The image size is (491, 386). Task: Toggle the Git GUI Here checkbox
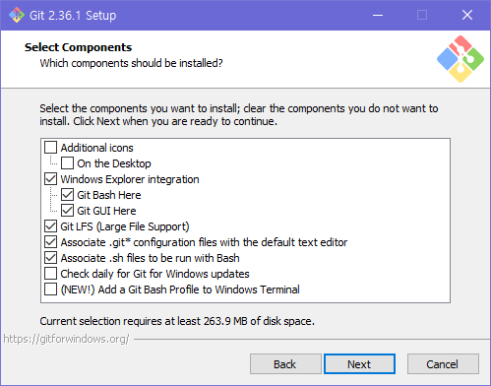[67, 211]
